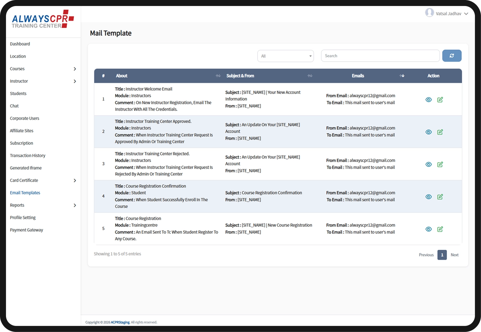Click the refresh icon button beside Search

click(452, 56)
